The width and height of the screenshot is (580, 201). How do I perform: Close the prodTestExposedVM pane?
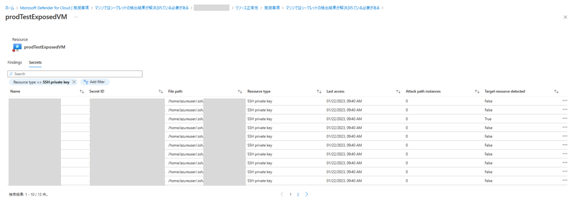coord(566,17)
